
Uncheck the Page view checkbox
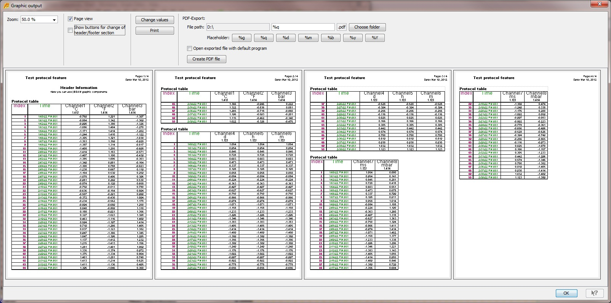click(x=70, y=19)
